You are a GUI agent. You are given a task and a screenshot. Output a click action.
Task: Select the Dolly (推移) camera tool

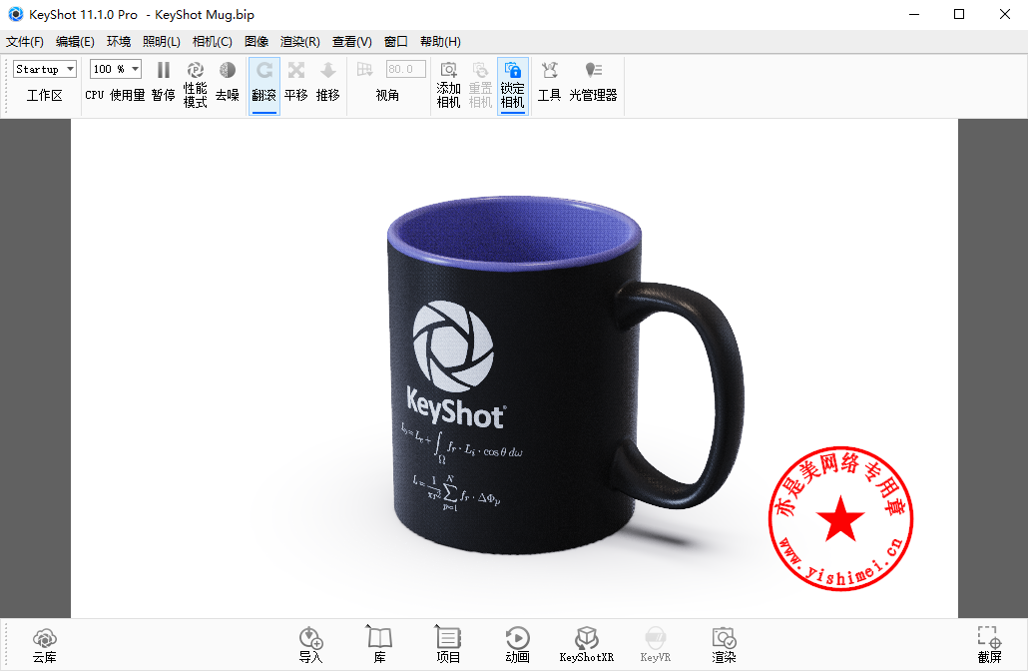pyautogui.click(x=327, y=83)
